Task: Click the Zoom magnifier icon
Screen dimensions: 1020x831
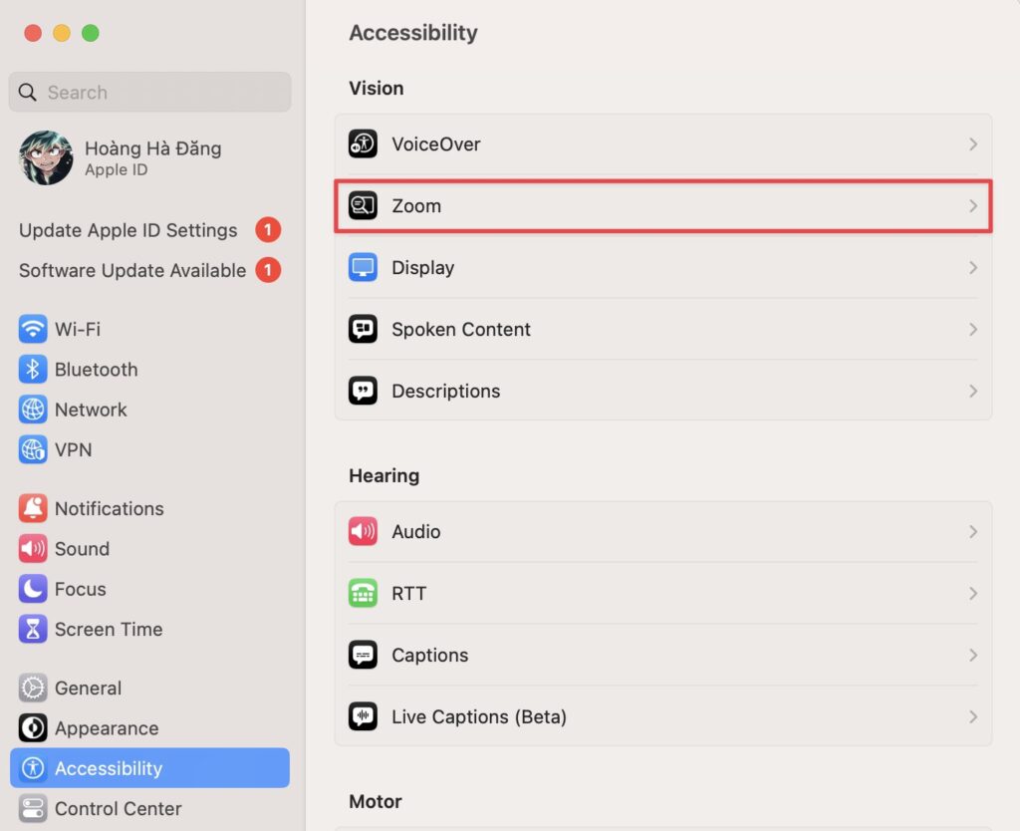Action: (363, 205)
